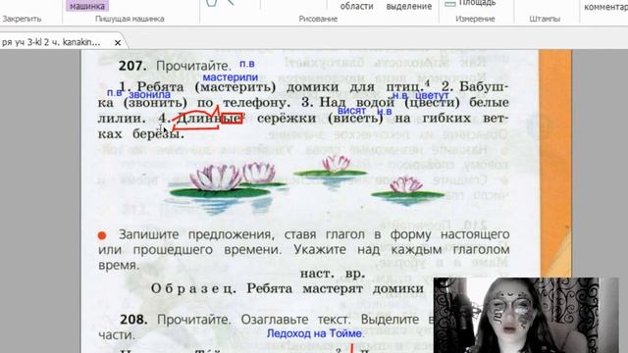Select the н.в annotation after висят

coord(384,111)
